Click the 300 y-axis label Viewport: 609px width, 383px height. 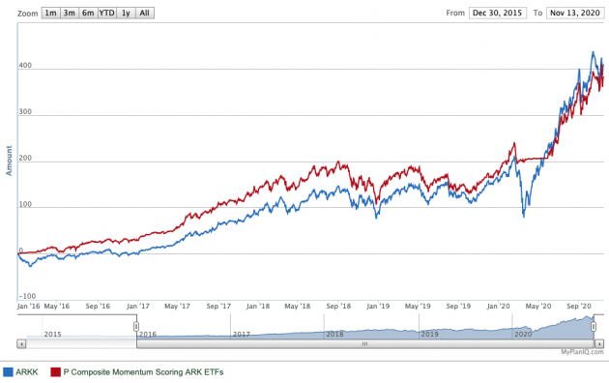25,111
